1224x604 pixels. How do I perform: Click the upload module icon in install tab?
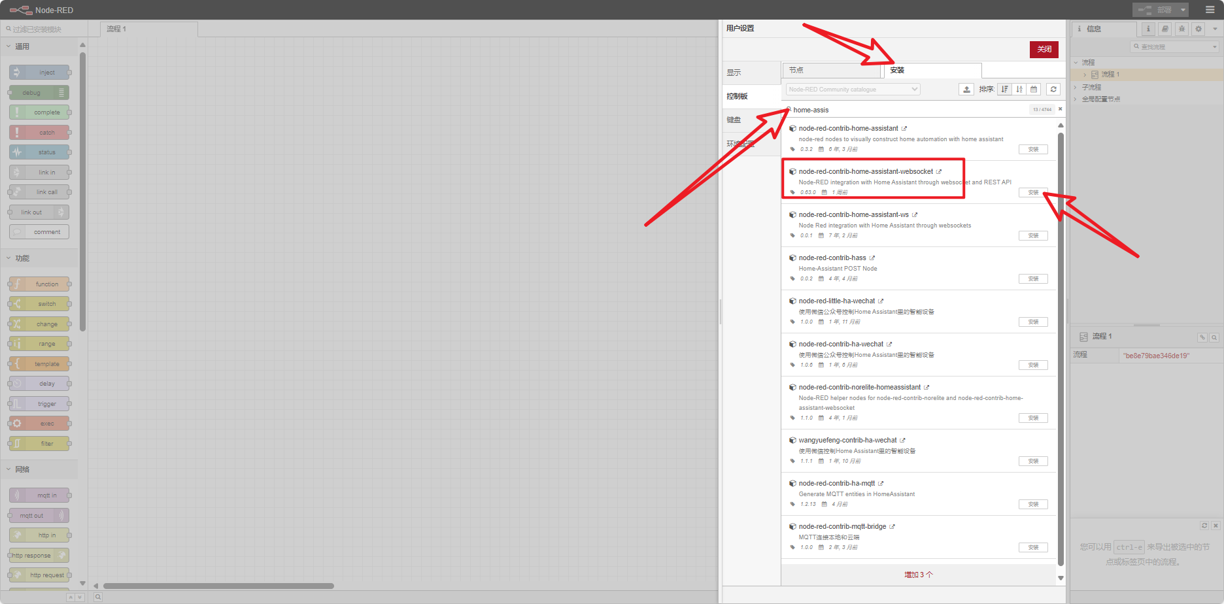tap(966, 90)
